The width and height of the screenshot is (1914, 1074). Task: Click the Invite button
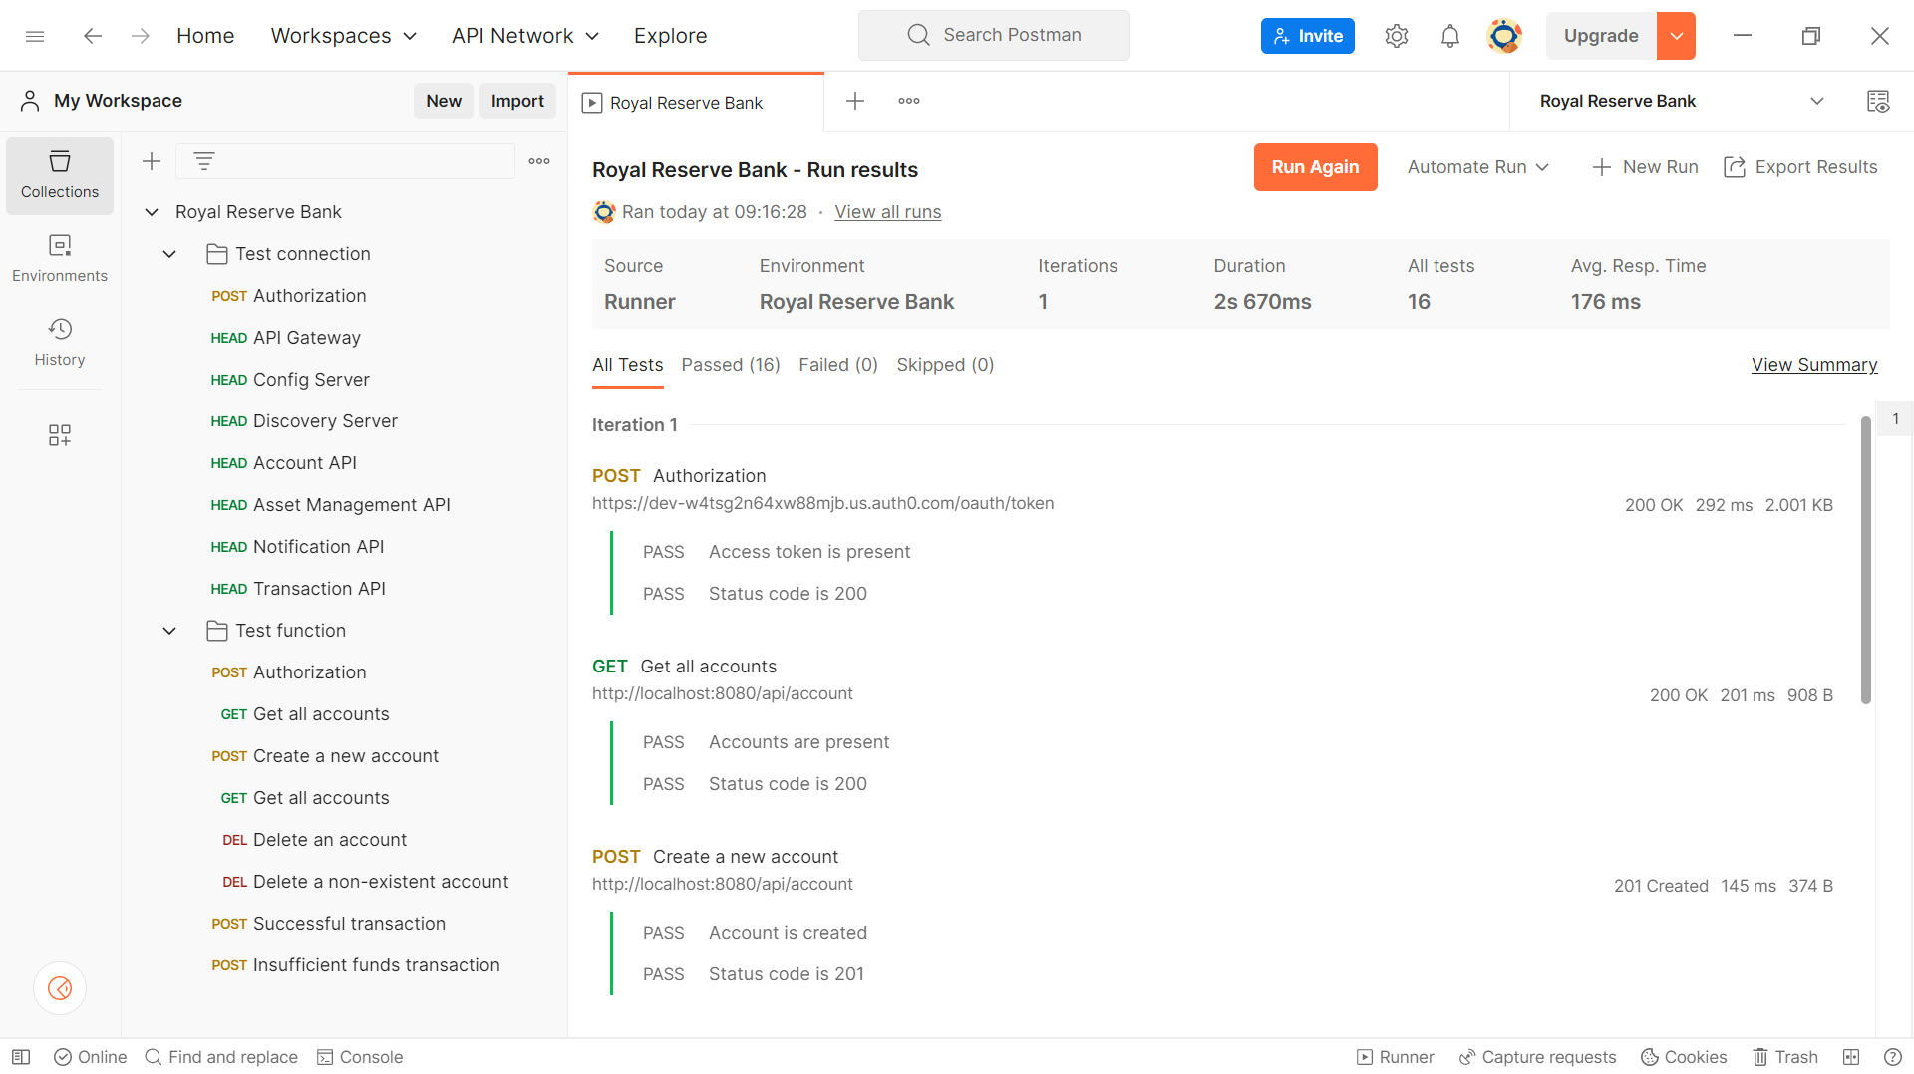[1308, 36]
